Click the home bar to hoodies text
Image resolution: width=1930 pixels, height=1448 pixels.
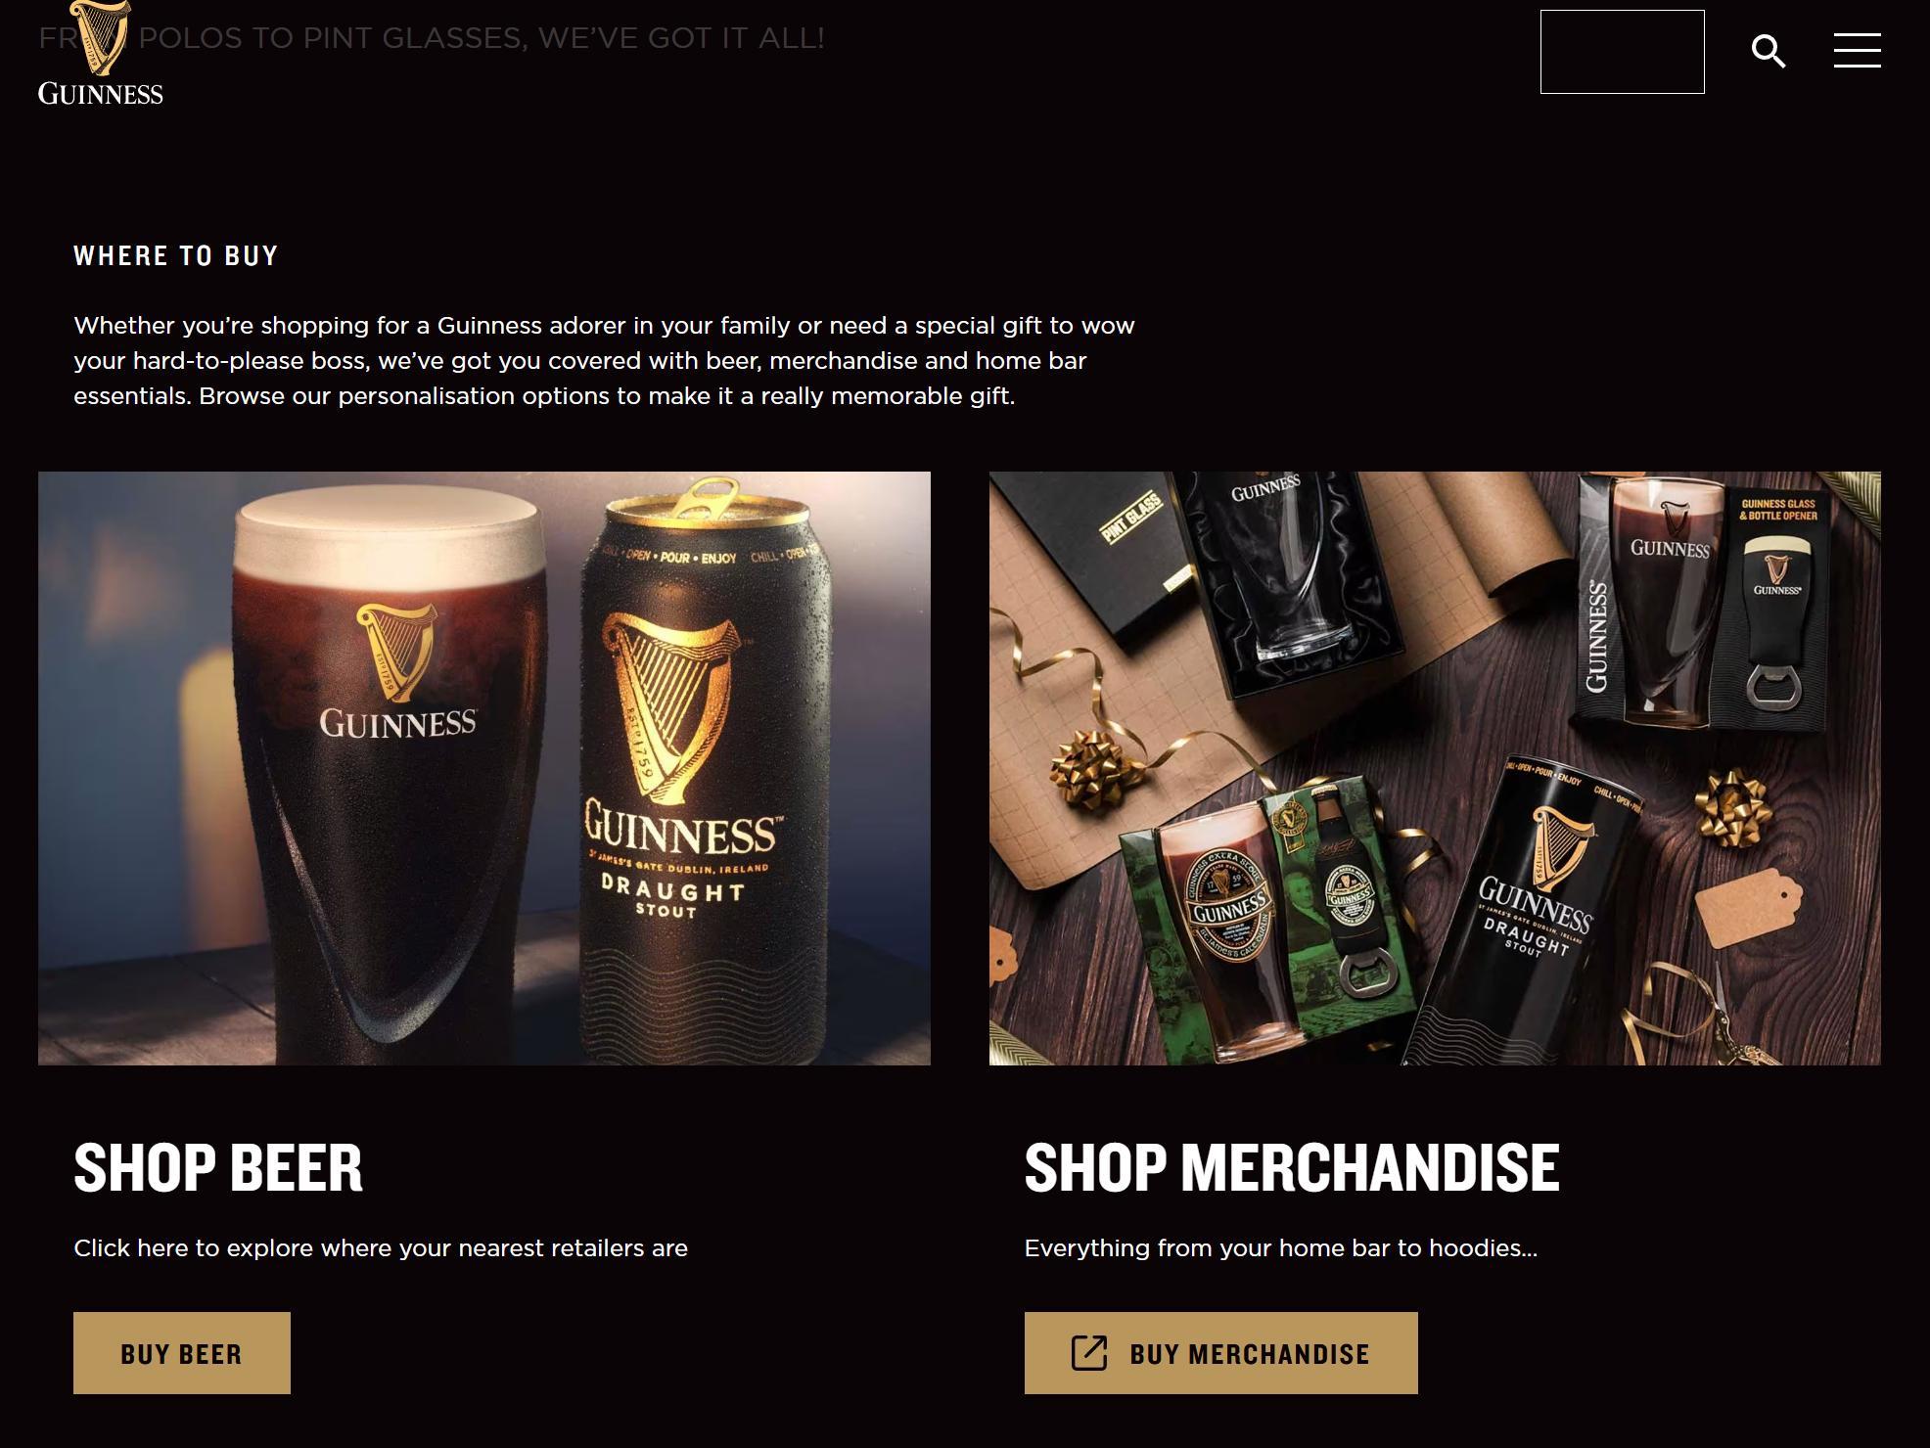1281,1248
